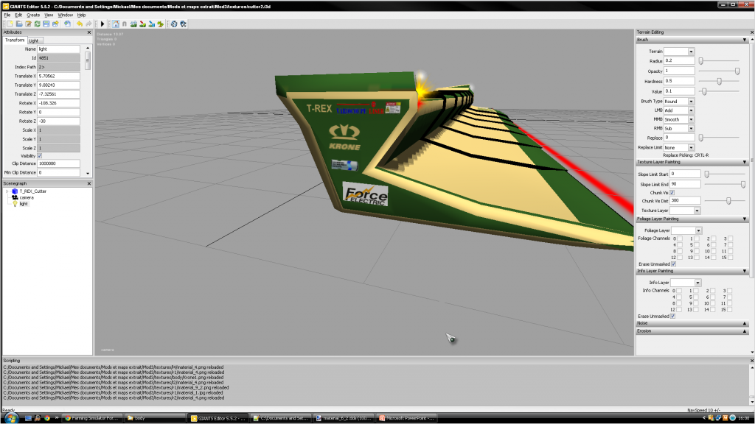Switch to Farming Simulator taskbar window

pos(92,418)
